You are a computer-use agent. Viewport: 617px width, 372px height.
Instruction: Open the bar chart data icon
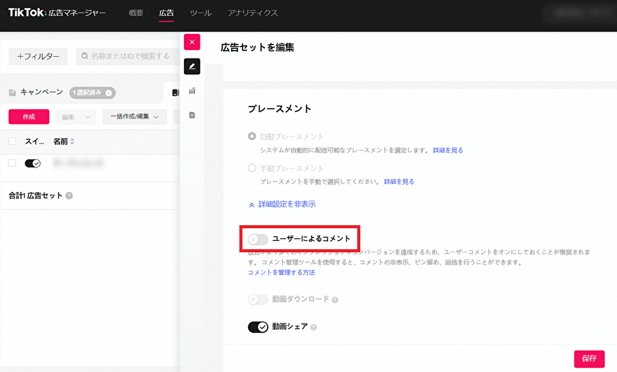tap(192, 91)
